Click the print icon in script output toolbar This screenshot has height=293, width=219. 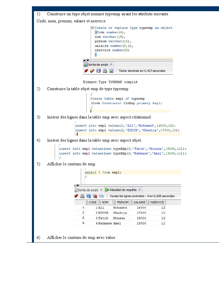[x=105, y=71]
